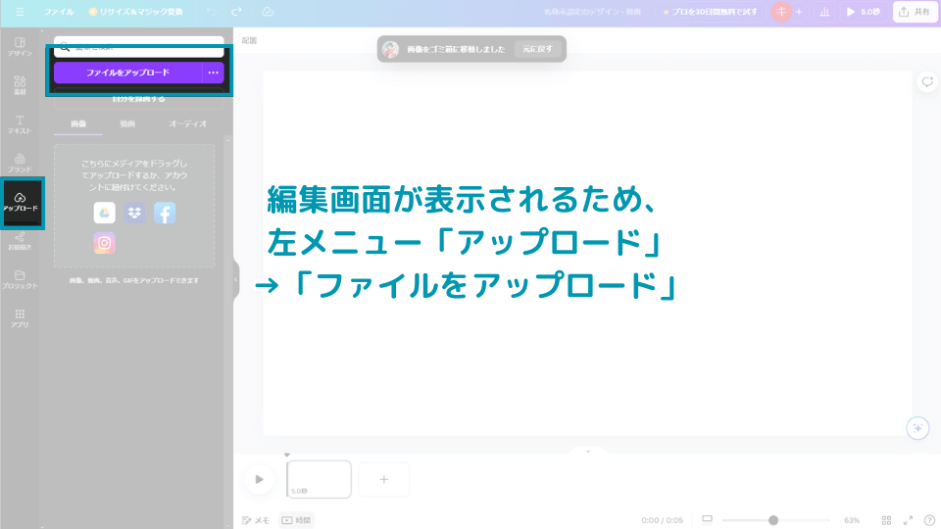The width and height of the screenshot is (941, 529).
Task: Add a comment on the page
Action: 927,81
